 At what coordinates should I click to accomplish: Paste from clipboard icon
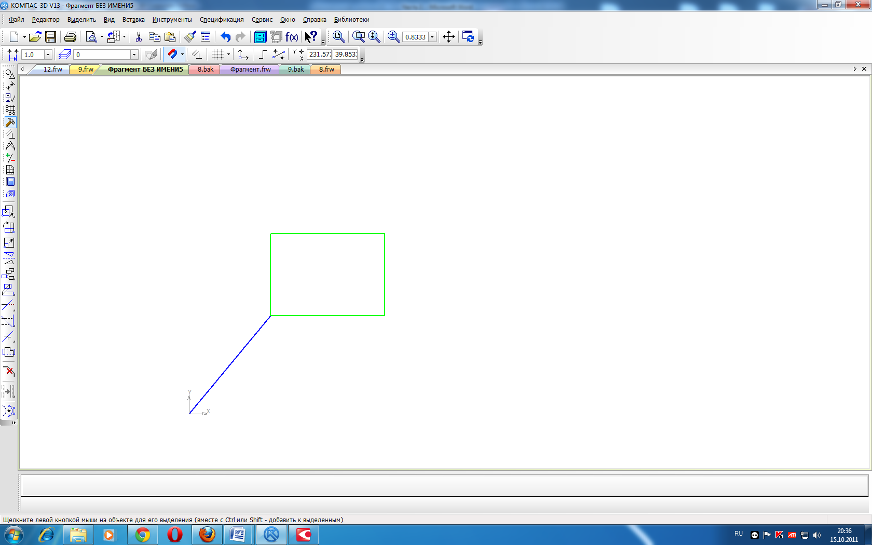[x=170, y=37]
